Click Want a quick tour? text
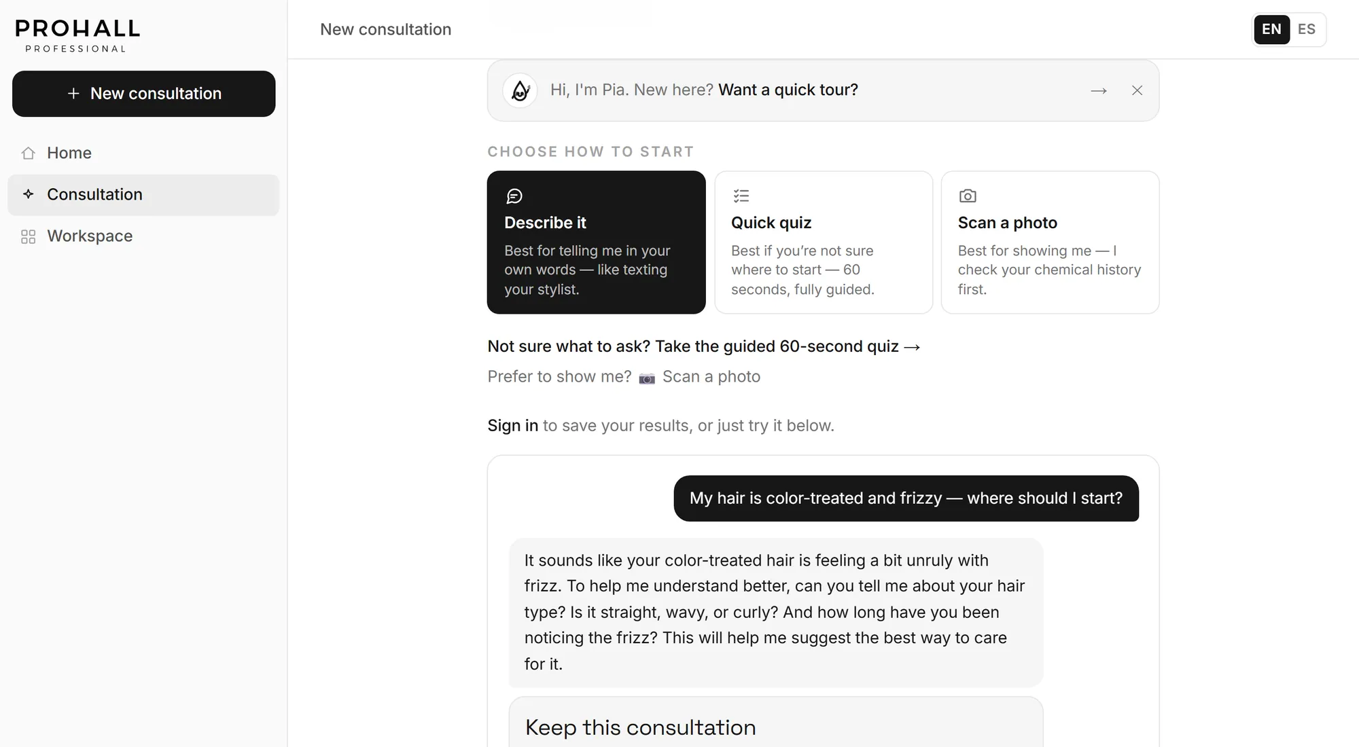The height and width of the screenshot is (747, 1359). [x=788, y=90]
